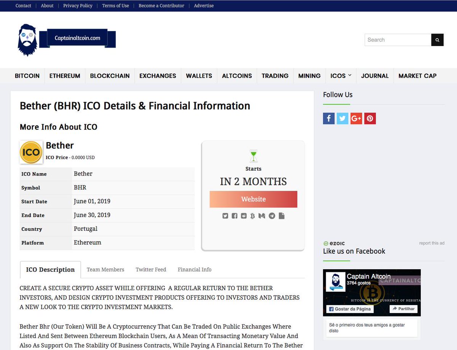The height and width of the screenshot is (350, 457).
Task: Open the Privacy Policy link
Action: tap(78, 6)
